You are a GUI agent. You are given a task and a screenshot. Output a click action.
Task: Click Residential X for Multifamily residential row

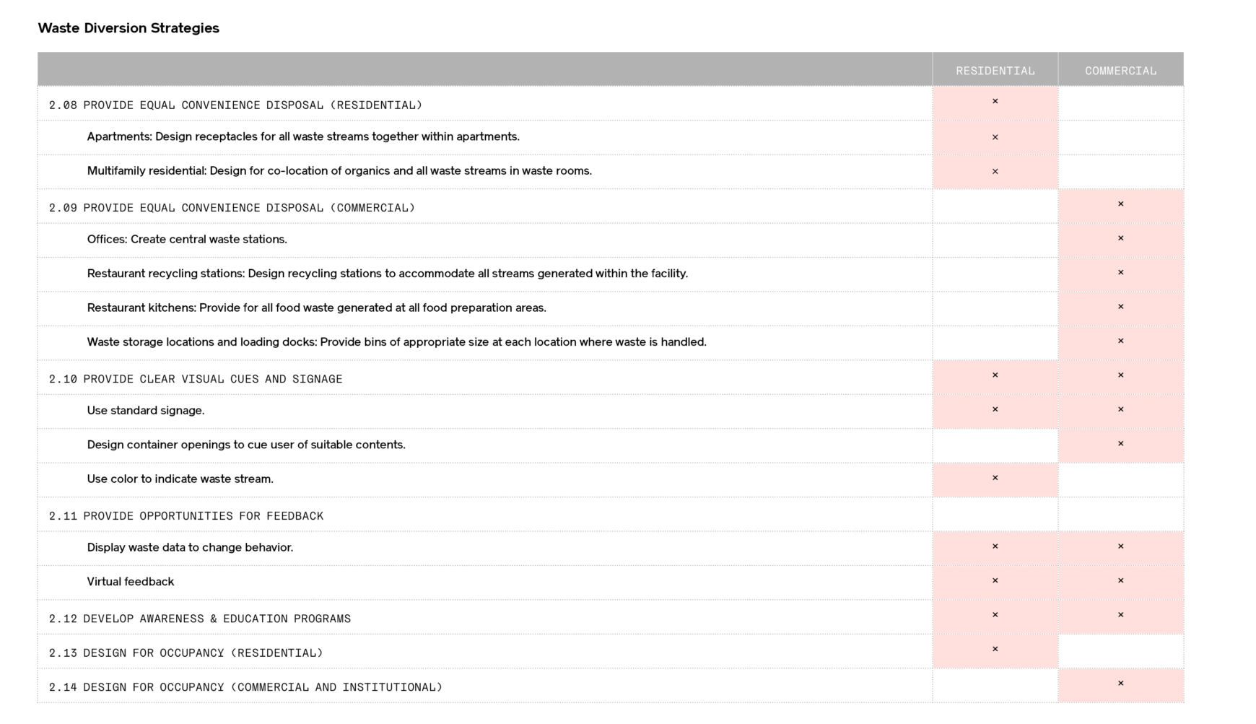tap(995, 171)
